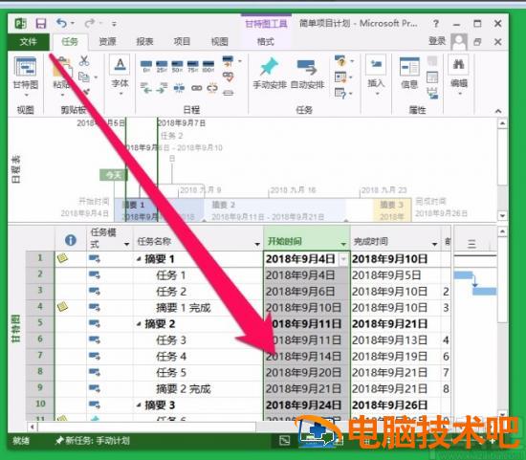This screenshot has width=526, height=460.
Task: Click the Unlink tasks broken chain icon
Action: pos(212,88)
